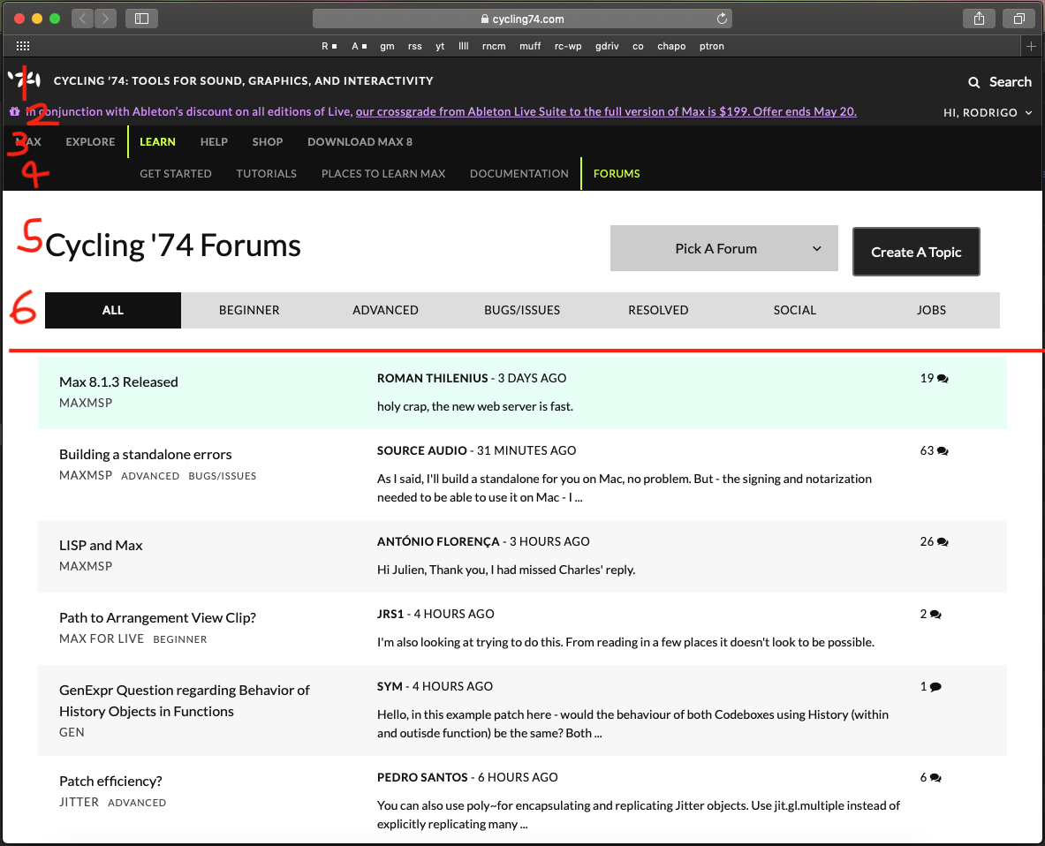Click the Safari back arrow button

pyautogui.click(x=83, y=19)
